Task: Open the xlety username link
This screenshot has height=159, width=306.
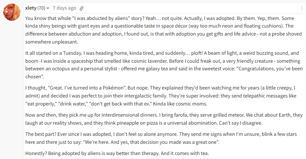Action: pos(31,8)
